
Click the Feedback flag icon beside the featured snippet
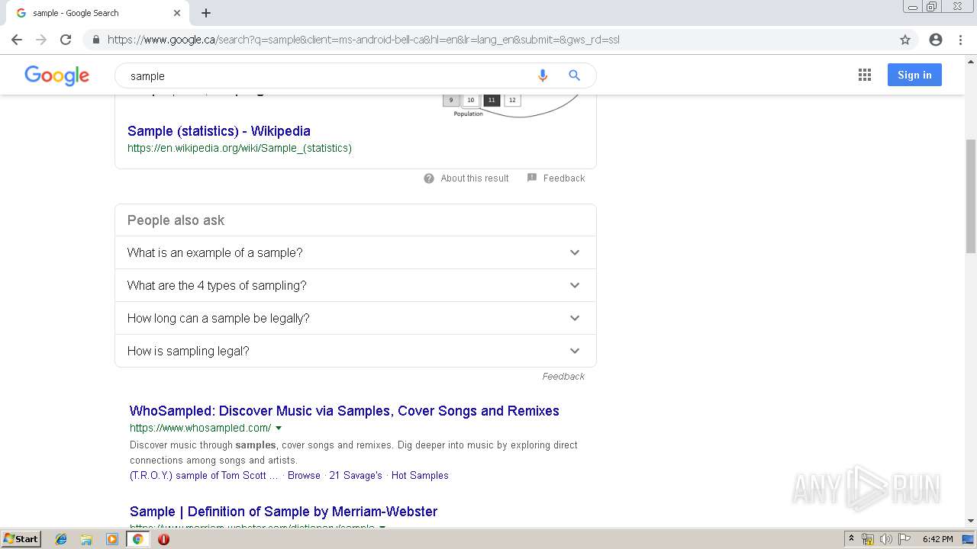(x=532, y=178)
